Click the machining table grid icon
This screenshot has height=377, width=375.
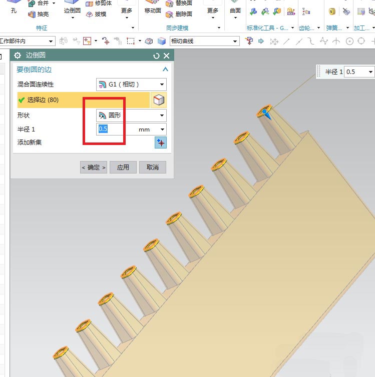coord(361,11)
